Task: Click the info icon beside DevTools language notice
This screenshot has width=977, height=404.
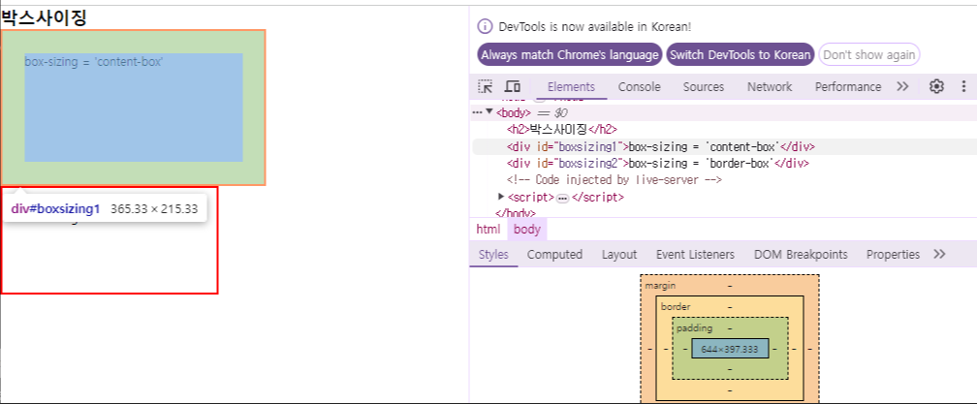Action: pyautogui.click(x=485, y=27)
